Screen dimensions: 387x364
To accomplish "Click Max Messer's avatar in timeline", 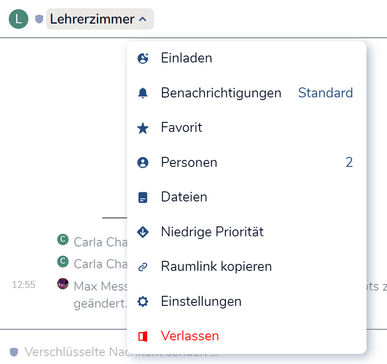I will 63,284.
